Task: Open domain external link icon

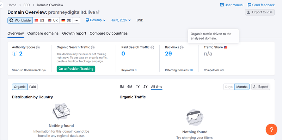Action: 98,12
